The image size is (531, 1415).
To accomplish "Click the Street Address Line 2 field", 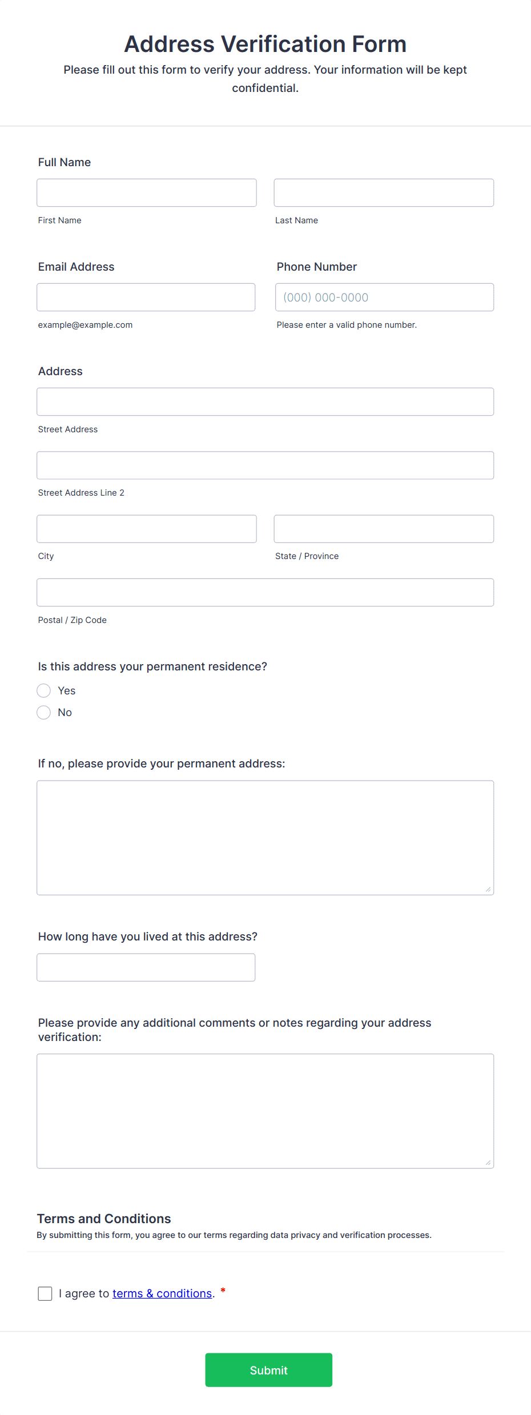I will 265,465.
